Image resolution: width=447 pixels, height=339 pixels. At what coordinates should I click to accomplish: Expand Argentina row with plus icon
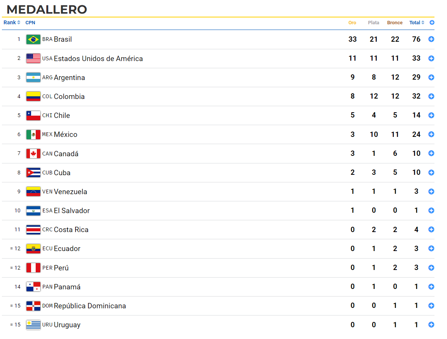[431, 77]
